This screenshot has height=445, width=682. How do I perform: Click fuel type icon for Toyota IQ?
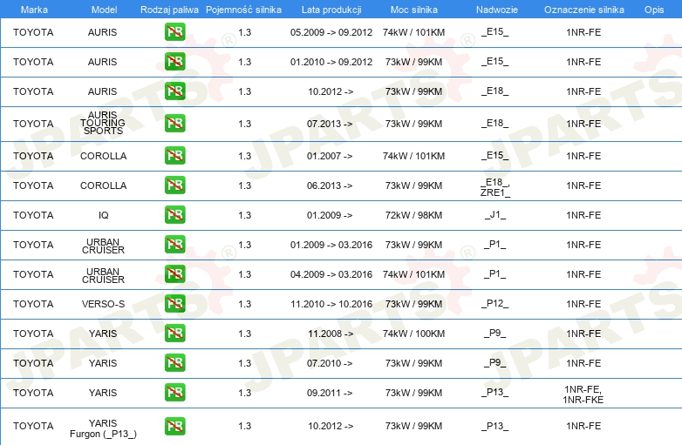click(x=174, y=215)
